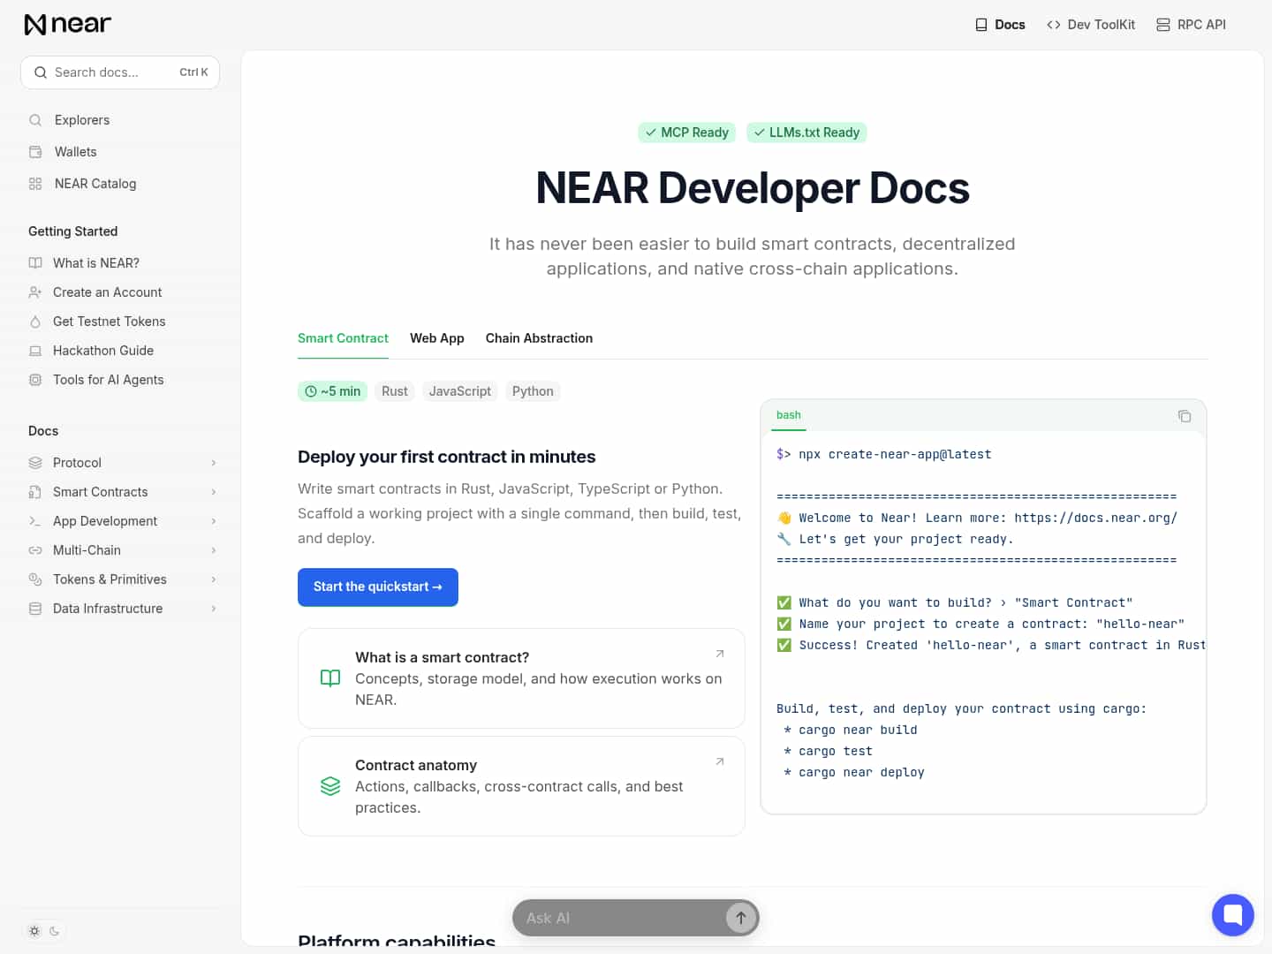1272x954 pixels.
Task: Open the Dev ToolKit header link
Action: [1091, 25]
